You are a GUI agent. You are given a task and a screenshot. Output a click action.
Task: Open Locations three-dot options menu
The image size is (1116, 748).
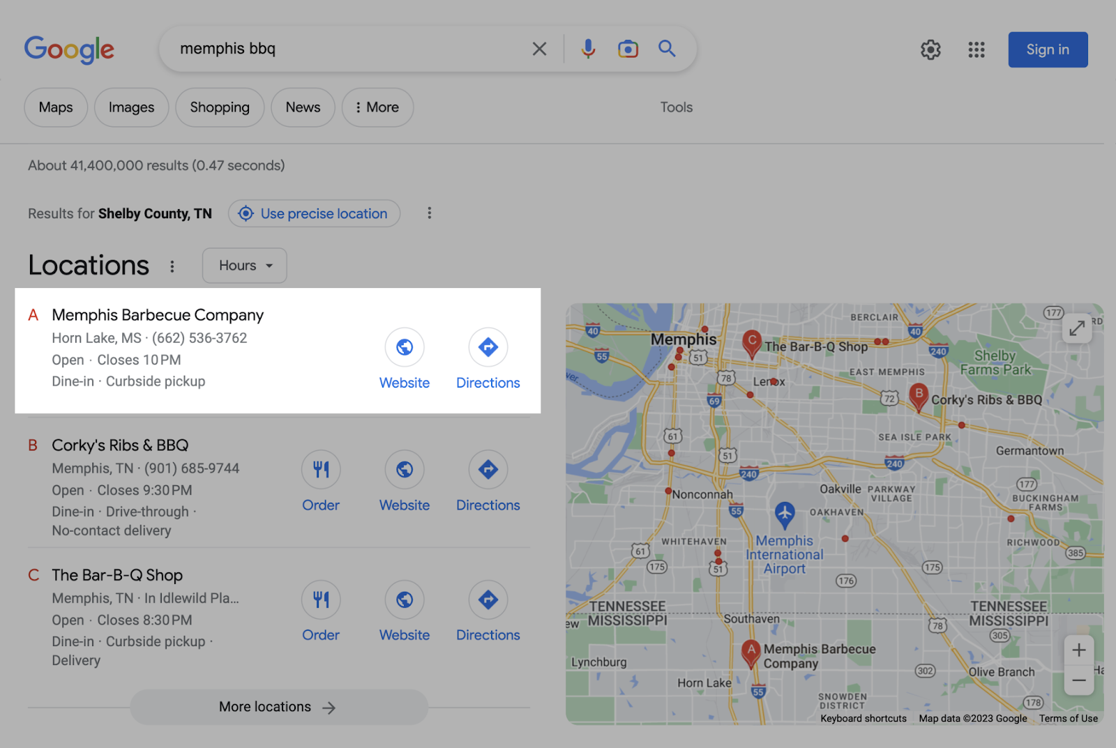tap(172, 266)
